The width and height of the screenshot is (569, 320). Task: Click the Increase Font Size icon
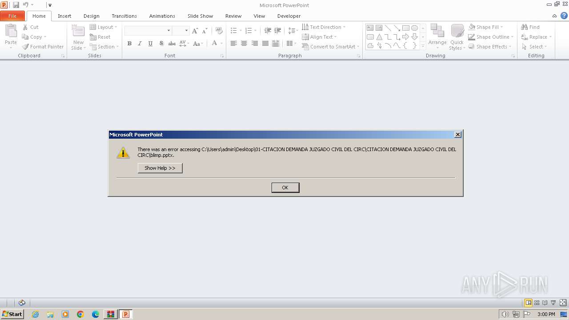coord(195,31)
